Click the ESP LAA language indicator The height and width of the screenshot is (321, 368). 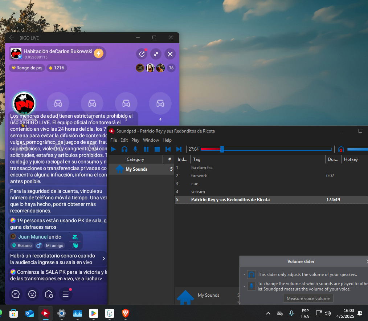click(305, 313)
